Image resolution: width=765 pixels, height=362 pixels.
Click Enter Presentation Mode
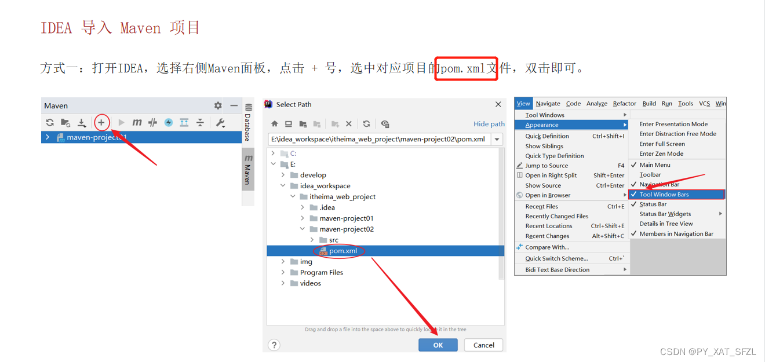click(x=676, y=124)
